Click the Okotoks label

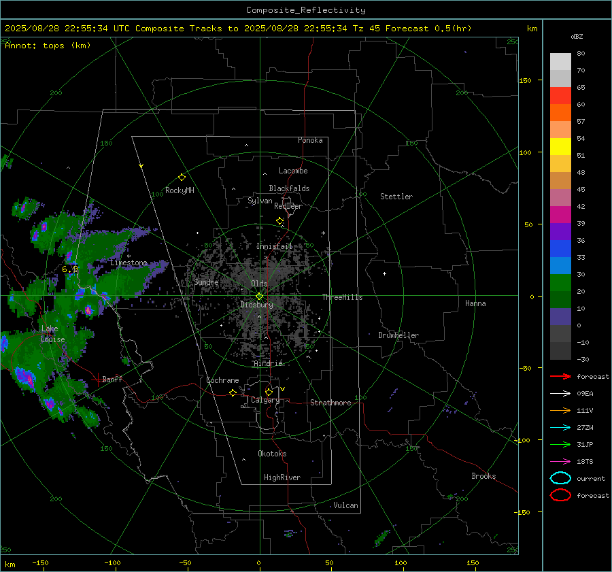(272, 454)
